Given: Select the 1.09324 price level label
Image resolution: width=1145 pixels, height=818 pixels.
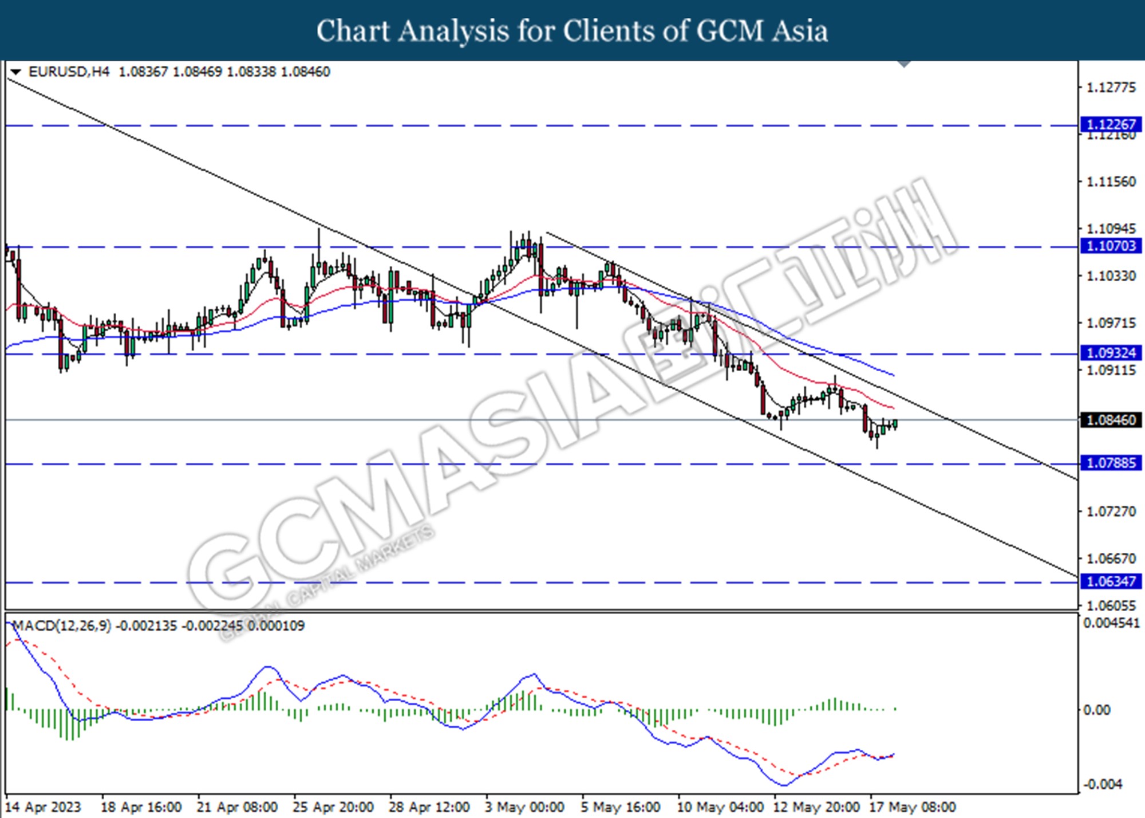Looking at the screenshot, I should 1111,353.
